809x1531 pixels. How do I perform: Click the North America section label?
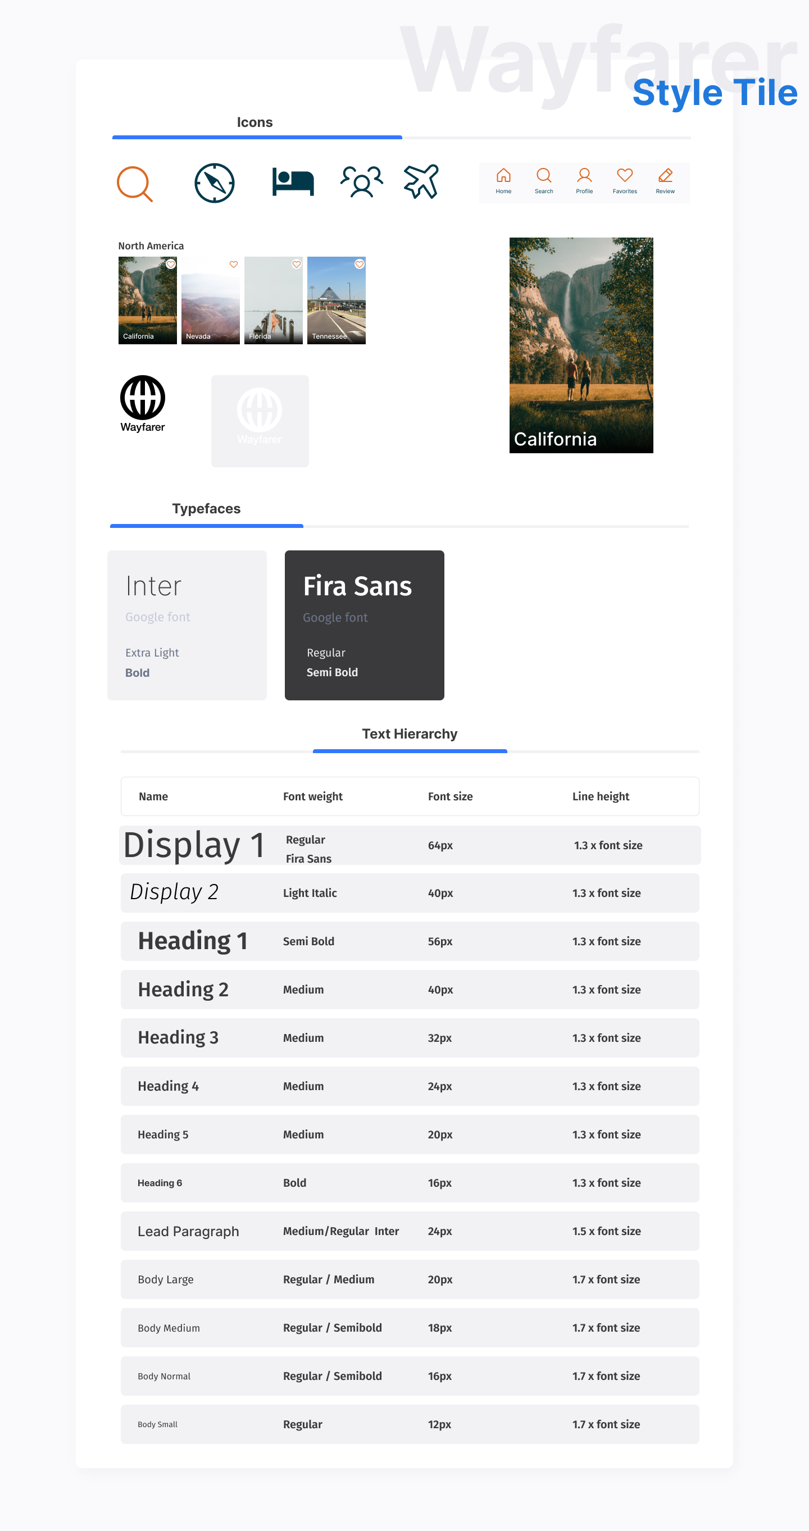coord(151,246)
